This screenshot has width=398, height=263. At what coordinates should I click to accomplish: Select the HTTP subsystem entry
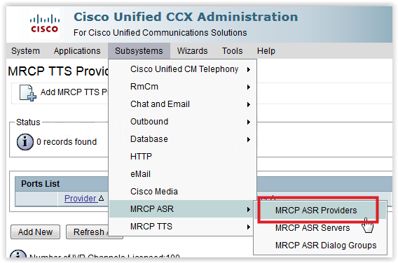tap(183, 157)
